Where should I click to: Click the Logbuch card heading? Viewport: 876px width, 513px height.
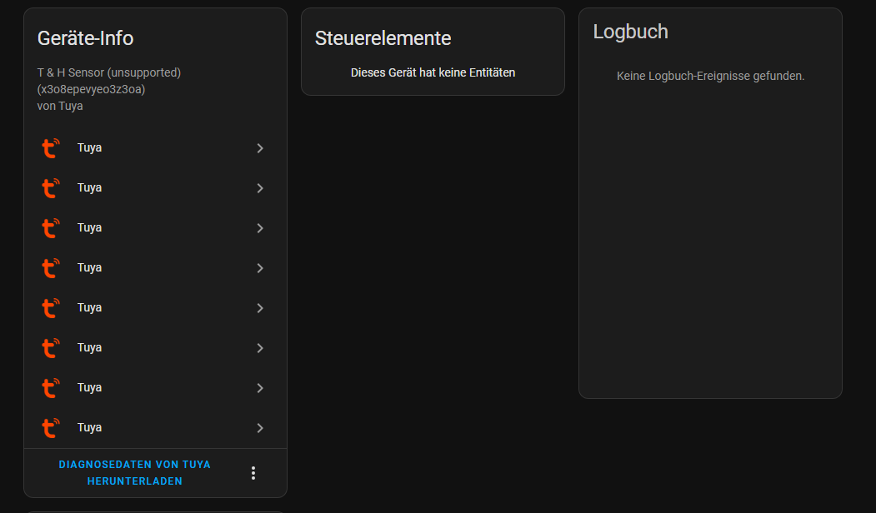tap(630, 32)
